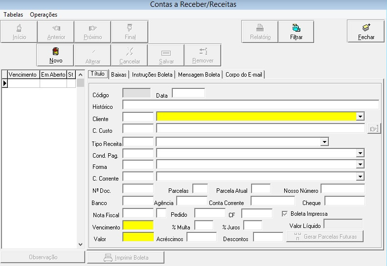Click the Conta Corrente input field
This screenshot has height=266, width=387.
273,201
